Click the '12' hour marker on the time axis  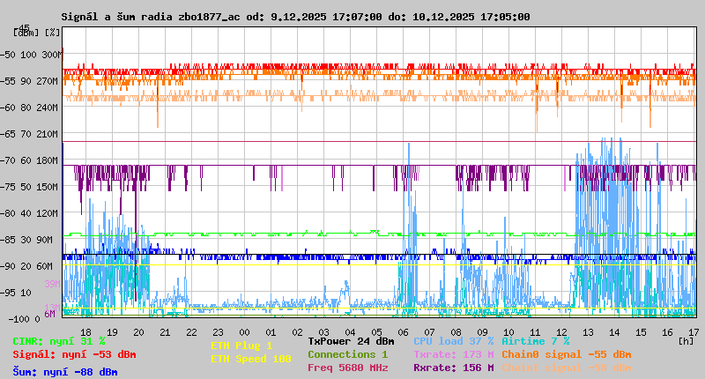point(561,331)
